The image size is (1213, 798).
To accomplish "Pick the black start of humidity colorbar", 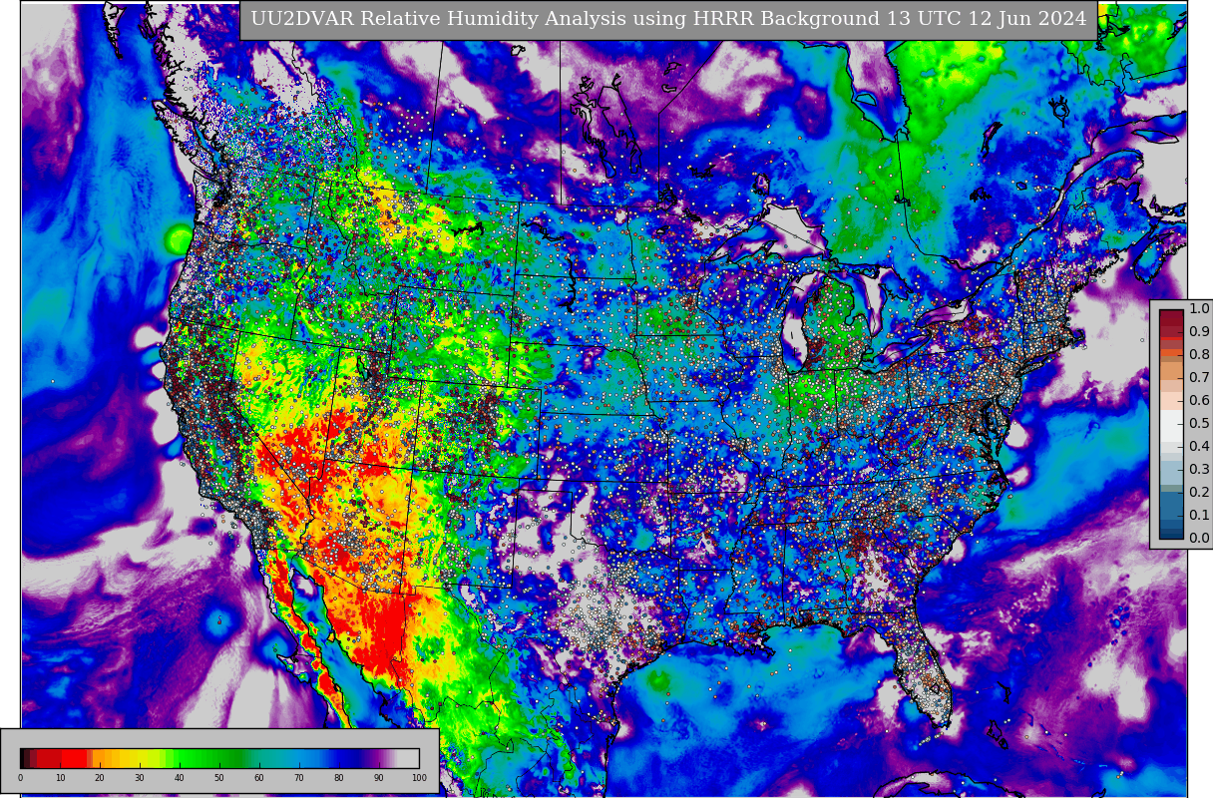I will click(x=22, y=758).
